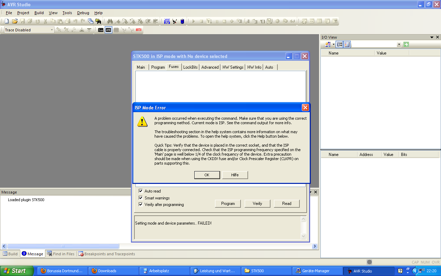
Task: Select the LockBits tab
Action: [190, 67]
